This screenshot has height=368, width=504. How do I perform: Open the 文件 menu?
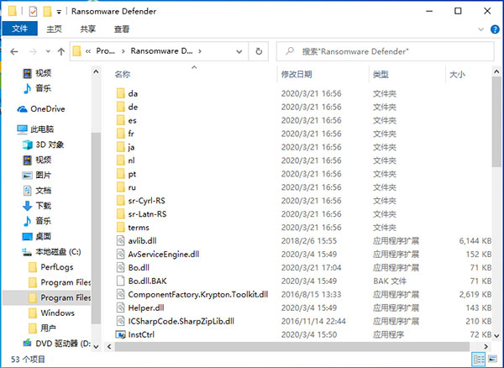point(19,29)
